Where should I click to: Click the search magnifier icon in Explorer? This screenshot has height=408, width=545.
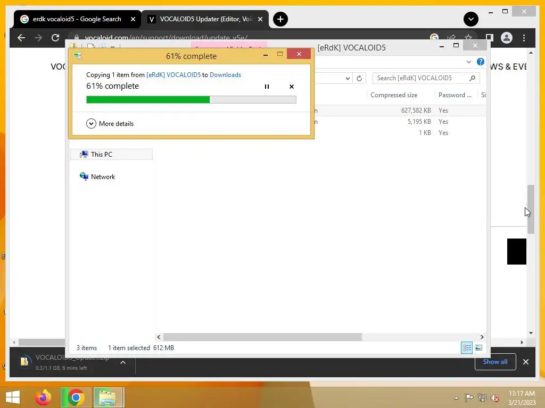[473, 78]
